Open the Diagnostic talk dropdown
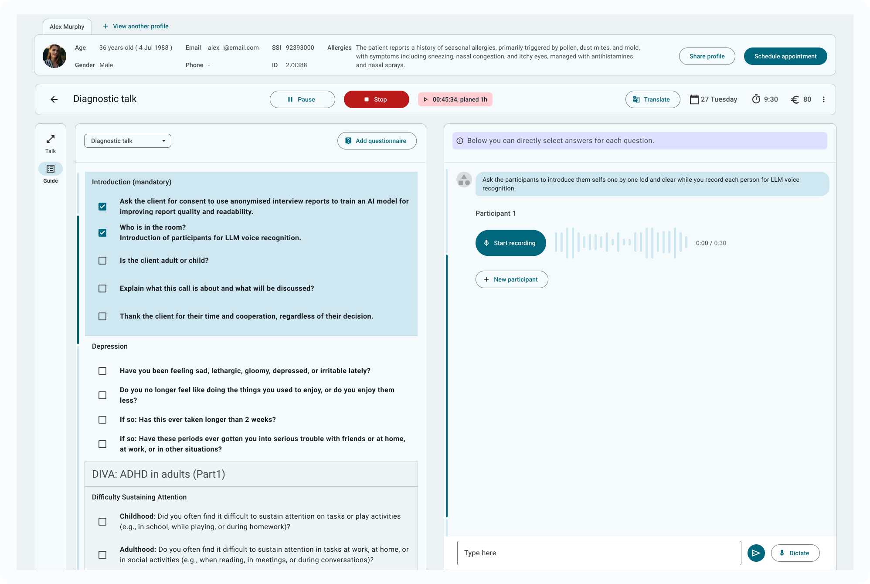The height and width of the screenshot is (584, 870). (x=128, y=141)
